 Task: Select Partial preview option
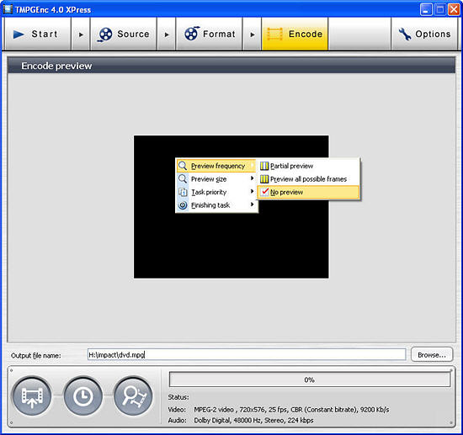[308, 166]
